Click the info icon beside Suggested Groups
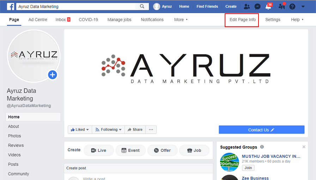The image size is (316, 180). click(x=262, y=147)
